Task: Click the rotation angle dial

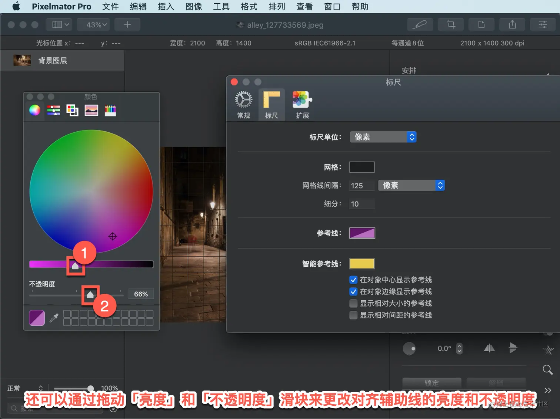Action: [409, 348]
